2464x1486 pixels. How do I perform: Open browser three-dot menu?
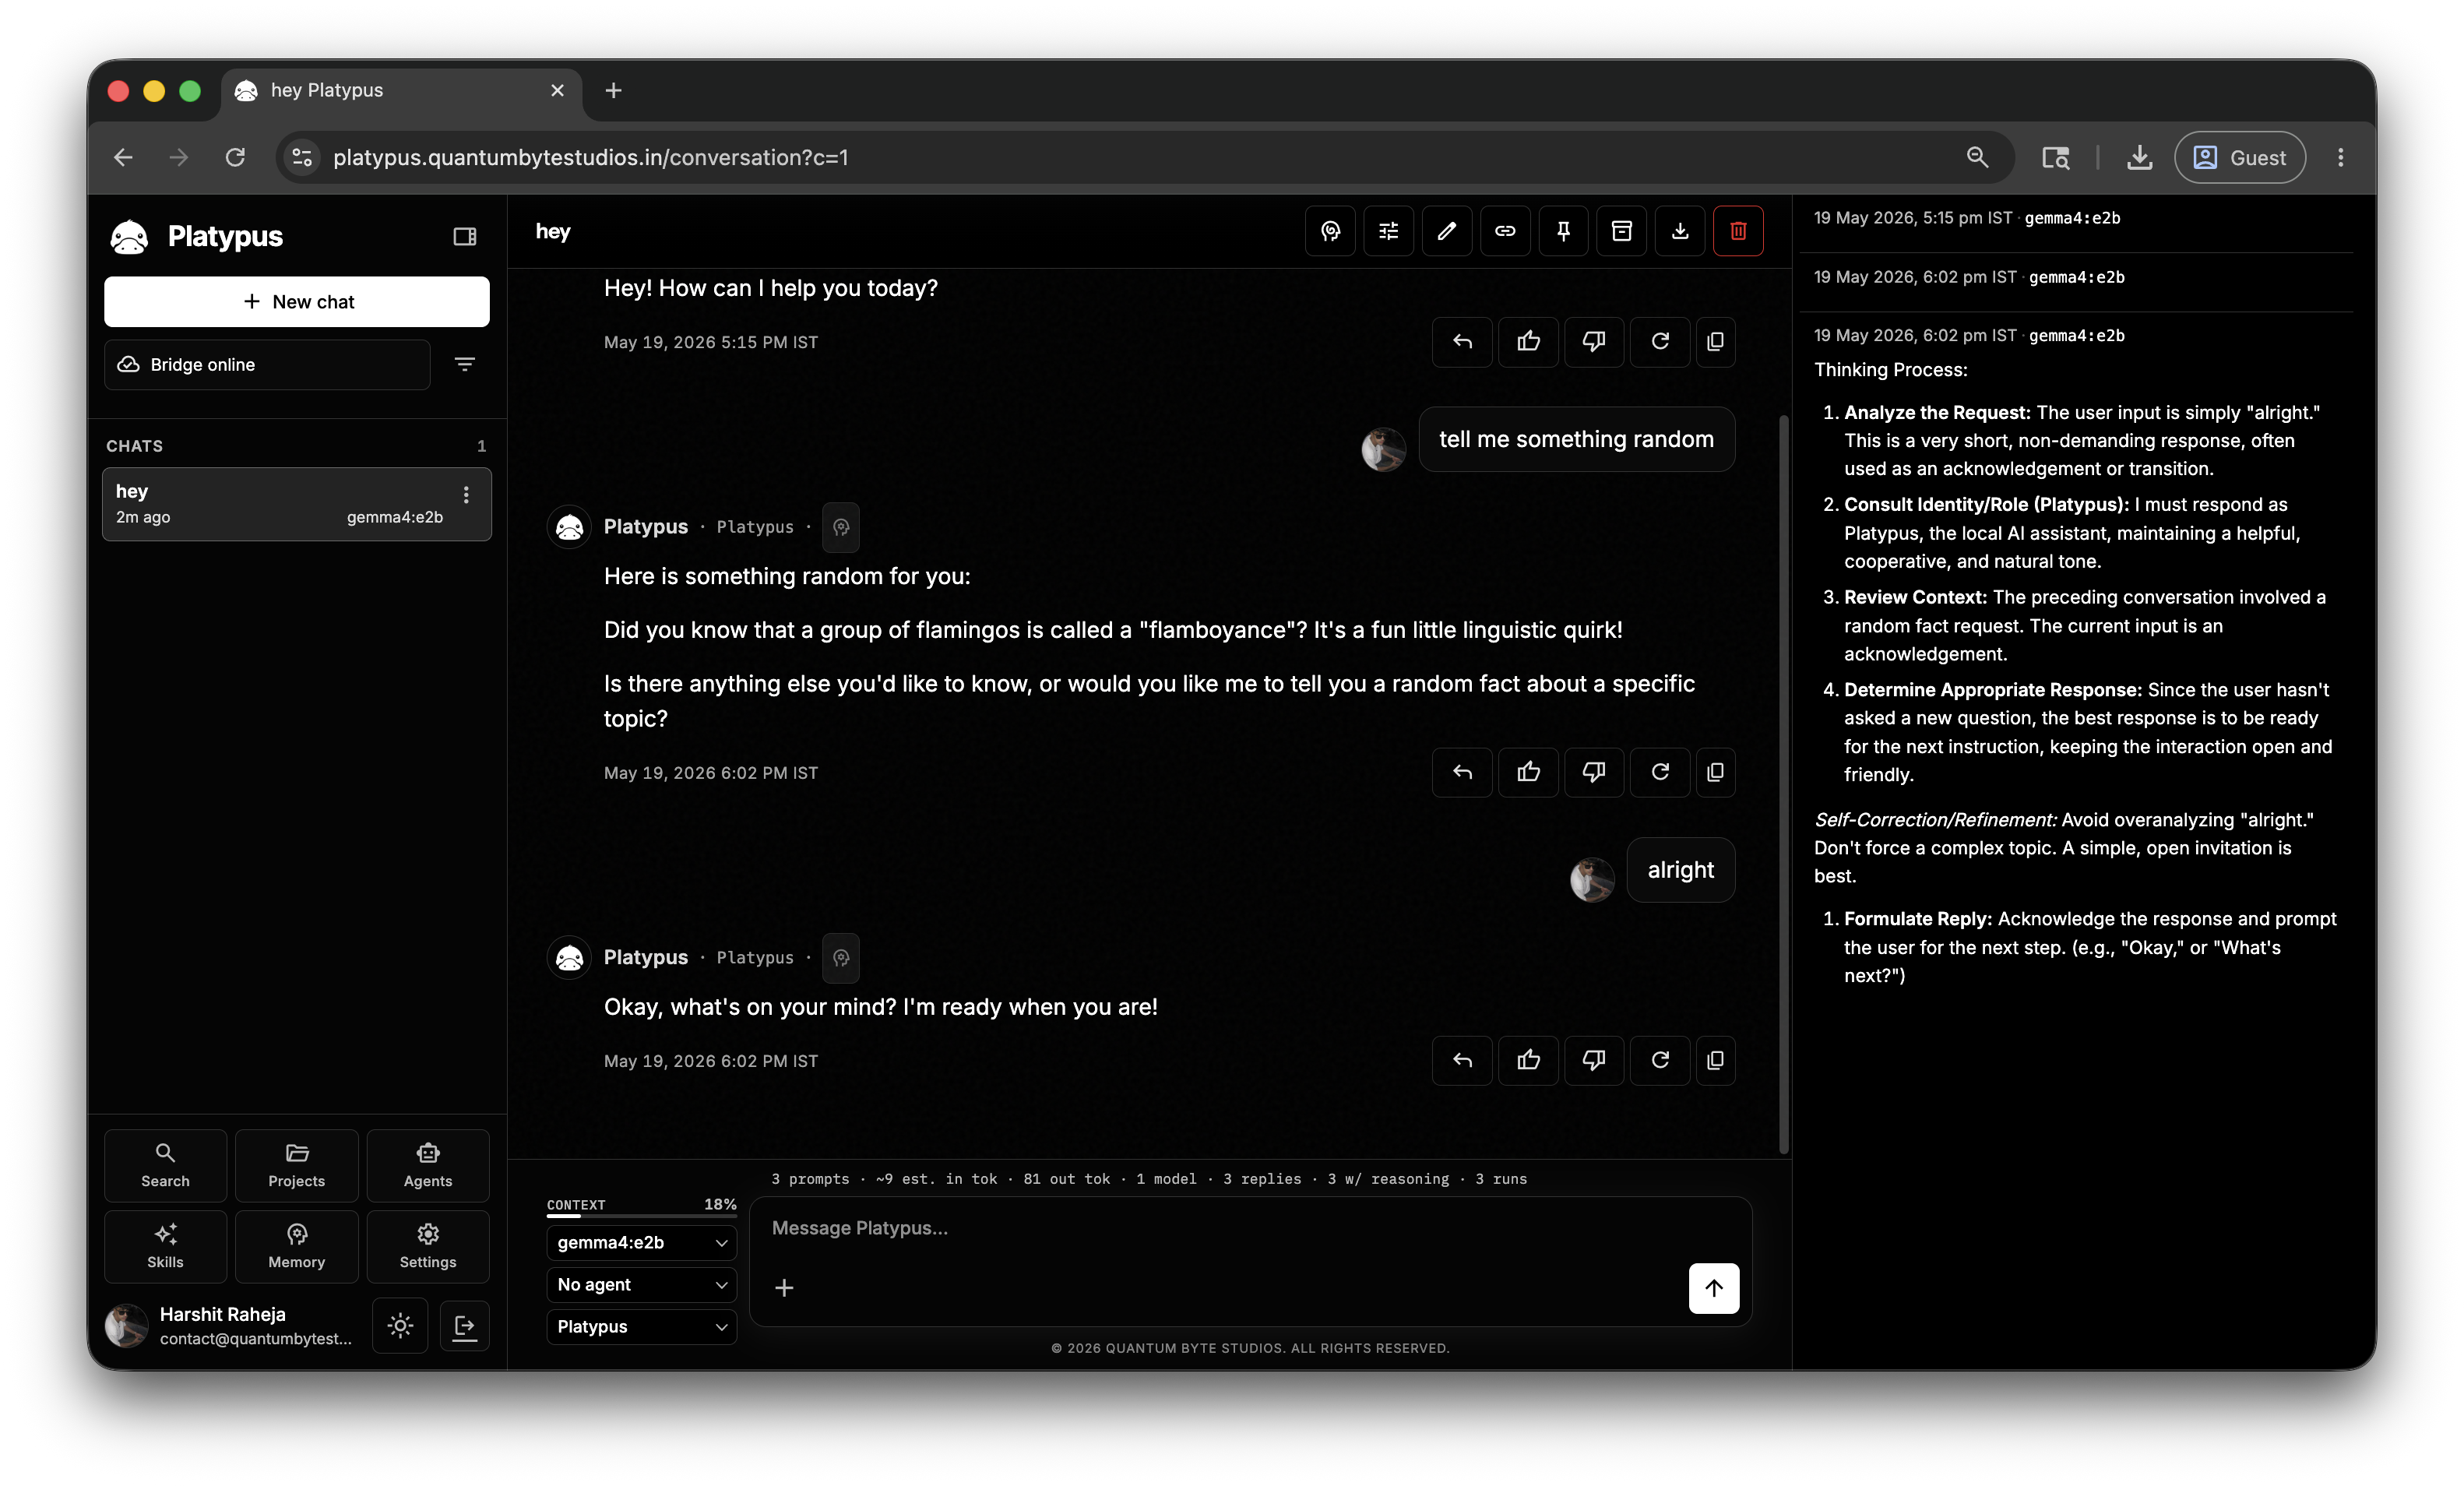click(x=2340, y=157)
